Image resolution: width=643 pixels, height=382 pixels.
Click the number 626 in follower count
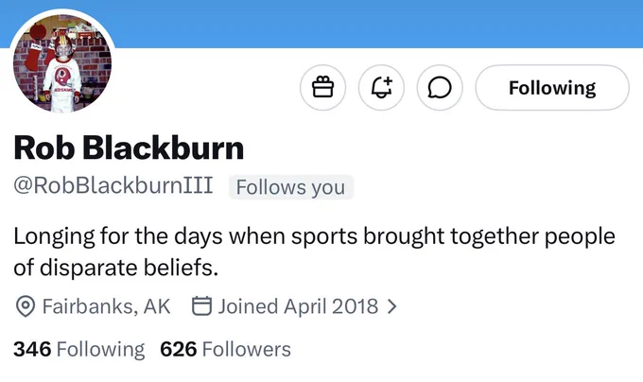tap(179, 349)
